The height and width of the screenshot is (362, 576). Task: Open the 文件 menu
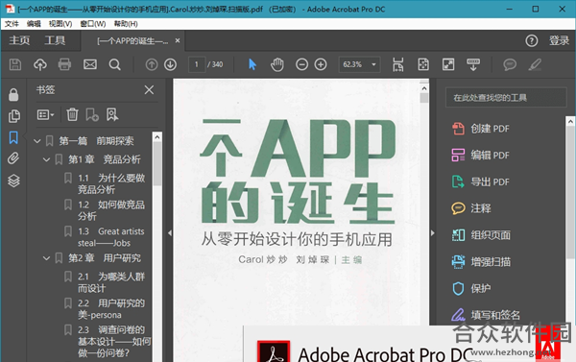pos(12,24)
